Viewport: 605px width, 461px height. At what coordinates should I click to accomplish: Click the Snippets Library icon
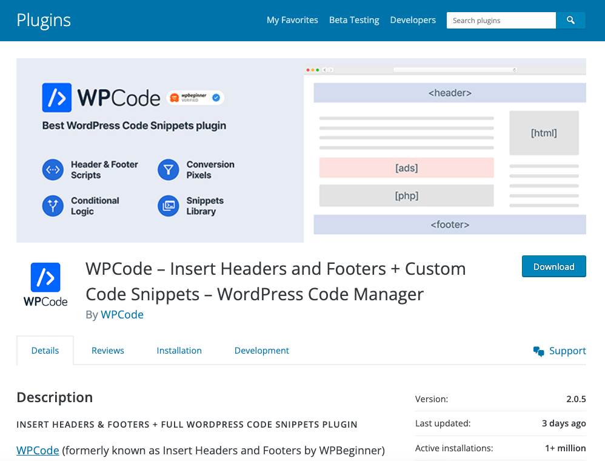click(x=169, y=206)
